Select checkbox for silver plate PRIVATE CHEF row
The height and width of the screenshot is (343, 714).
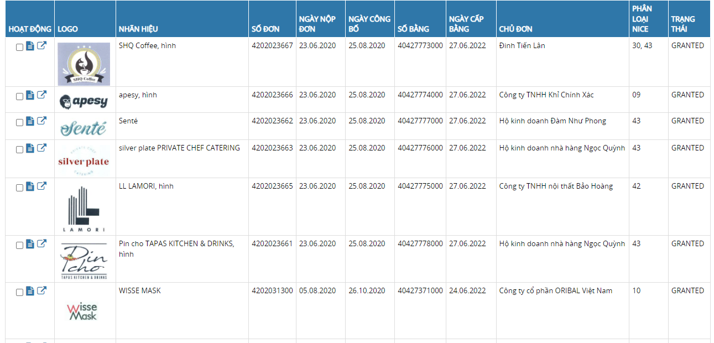(x=19, y=150)
